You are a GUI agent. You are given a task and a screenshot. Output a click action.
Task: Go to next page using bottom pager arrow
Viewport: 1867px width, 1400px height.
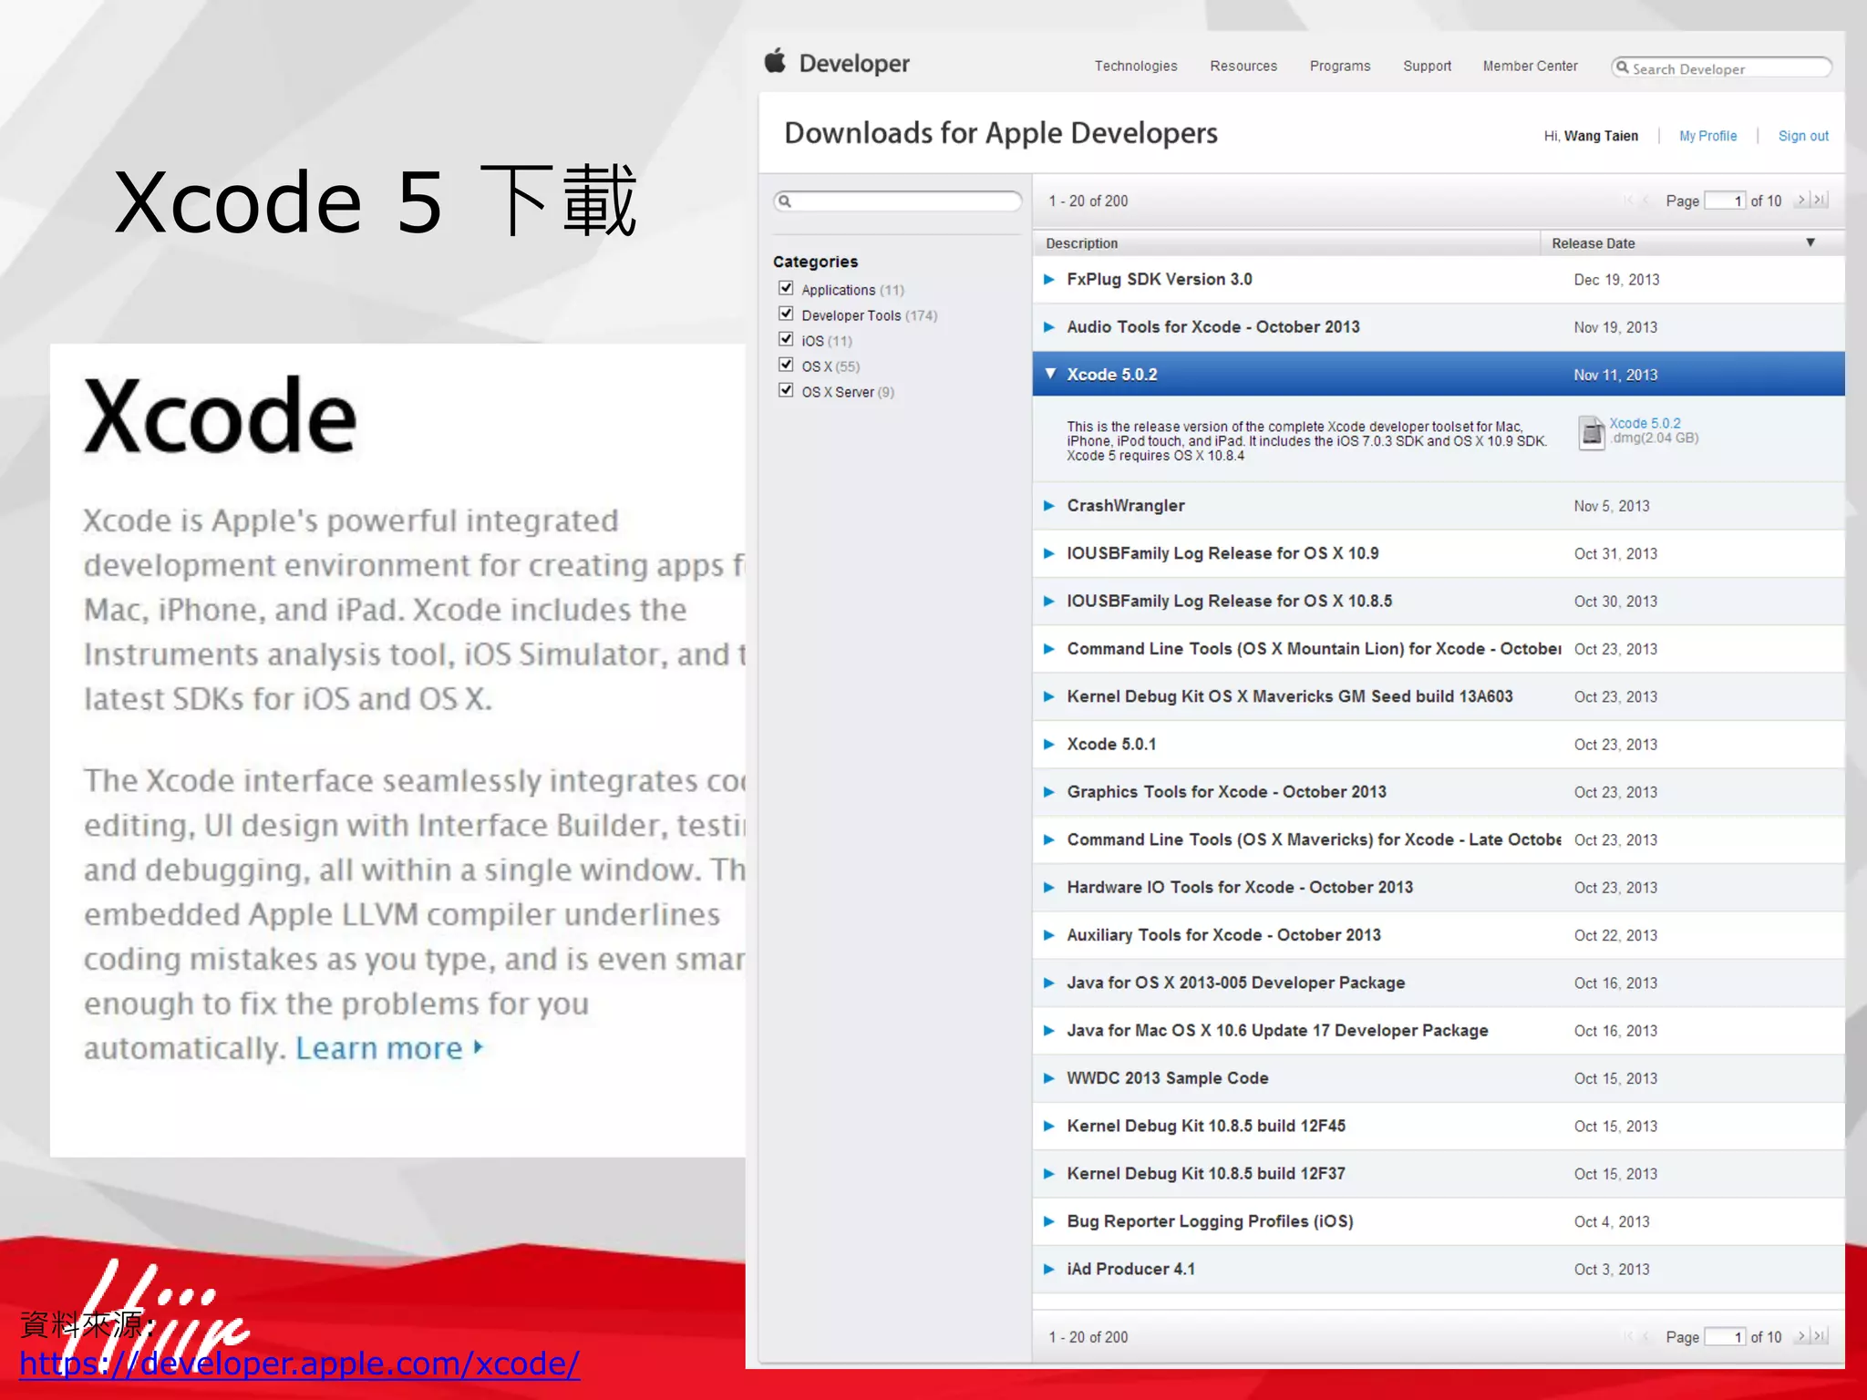click(x=1801, y=1336)
